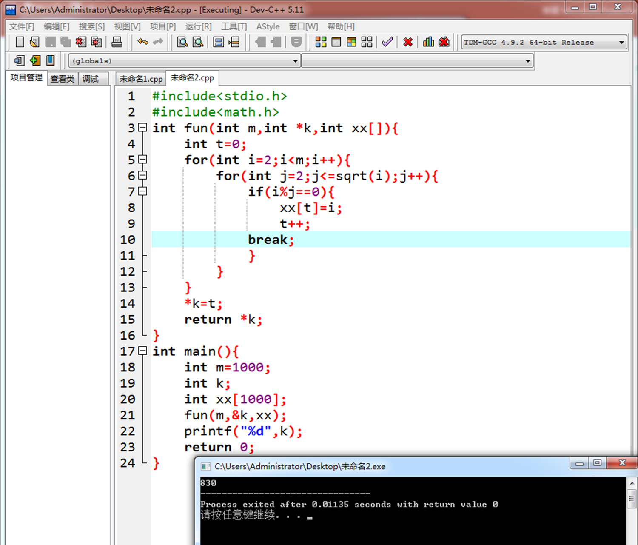Screen dimensions: 638x545
Task: Click the Save All toolbar icon
Action: (66, 42)
